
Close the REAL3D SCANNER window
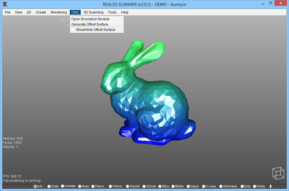tap(281, 3)
